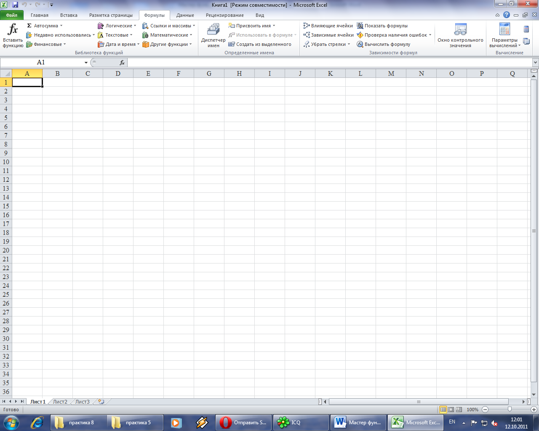Image resolution: width=539 pixels, height=431 pixels.
Task: Switch to the Вставка tab
Action: (69, 15)
